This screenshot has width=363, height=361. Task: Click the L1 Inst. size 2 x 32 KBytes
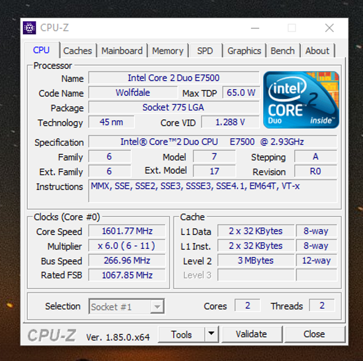tap(256, 246)
